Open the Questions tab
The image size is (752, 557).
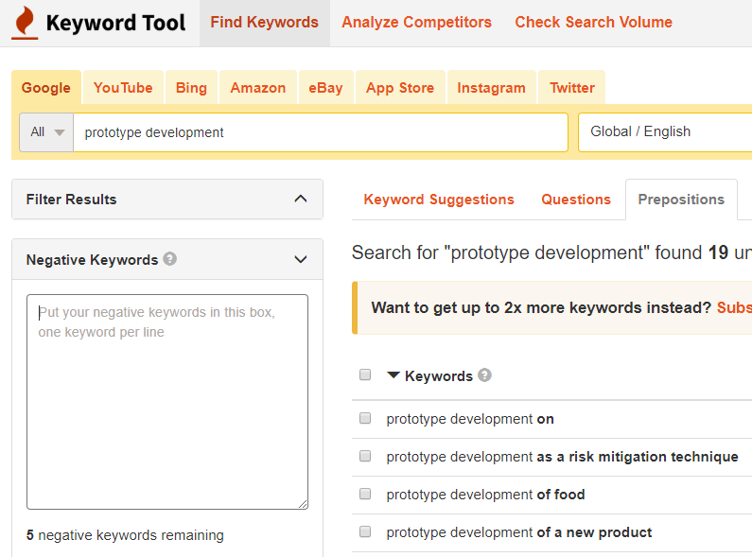pyautogui.click(x=575, y=200)
